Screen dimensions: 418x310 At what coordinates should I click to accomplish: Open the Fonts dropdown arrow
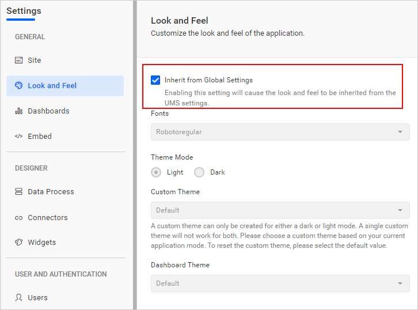pyautogui.click(x=400, y=132)
